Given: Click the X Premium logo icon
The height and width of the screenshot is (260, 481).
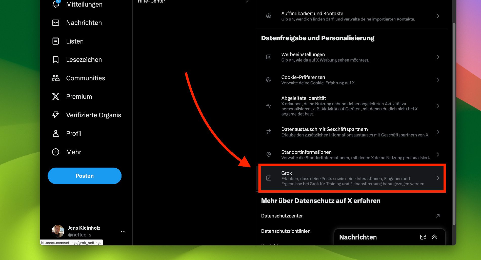Looking at the screenshot, I should [56, 97].
